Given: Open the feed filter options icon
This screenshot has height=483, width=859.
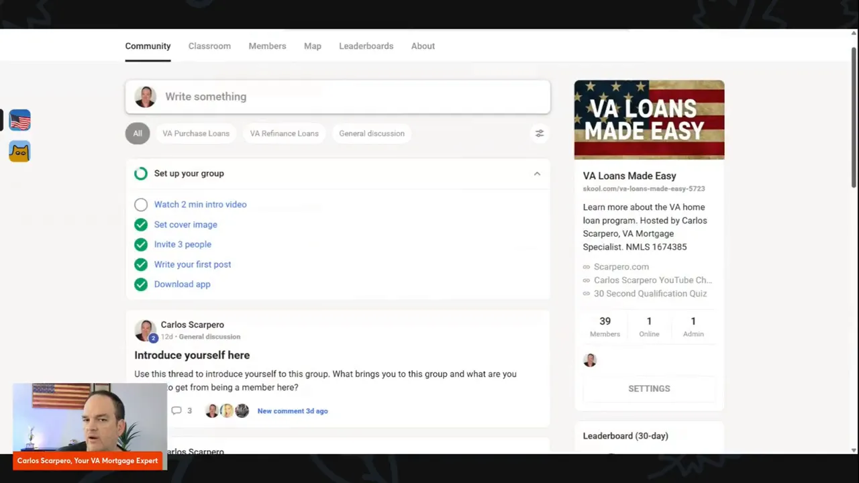Looking at the screenshot, I should point(540,133).
